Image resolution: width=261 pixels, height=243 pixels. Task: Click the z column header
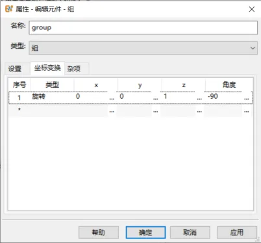coord(184,85)
